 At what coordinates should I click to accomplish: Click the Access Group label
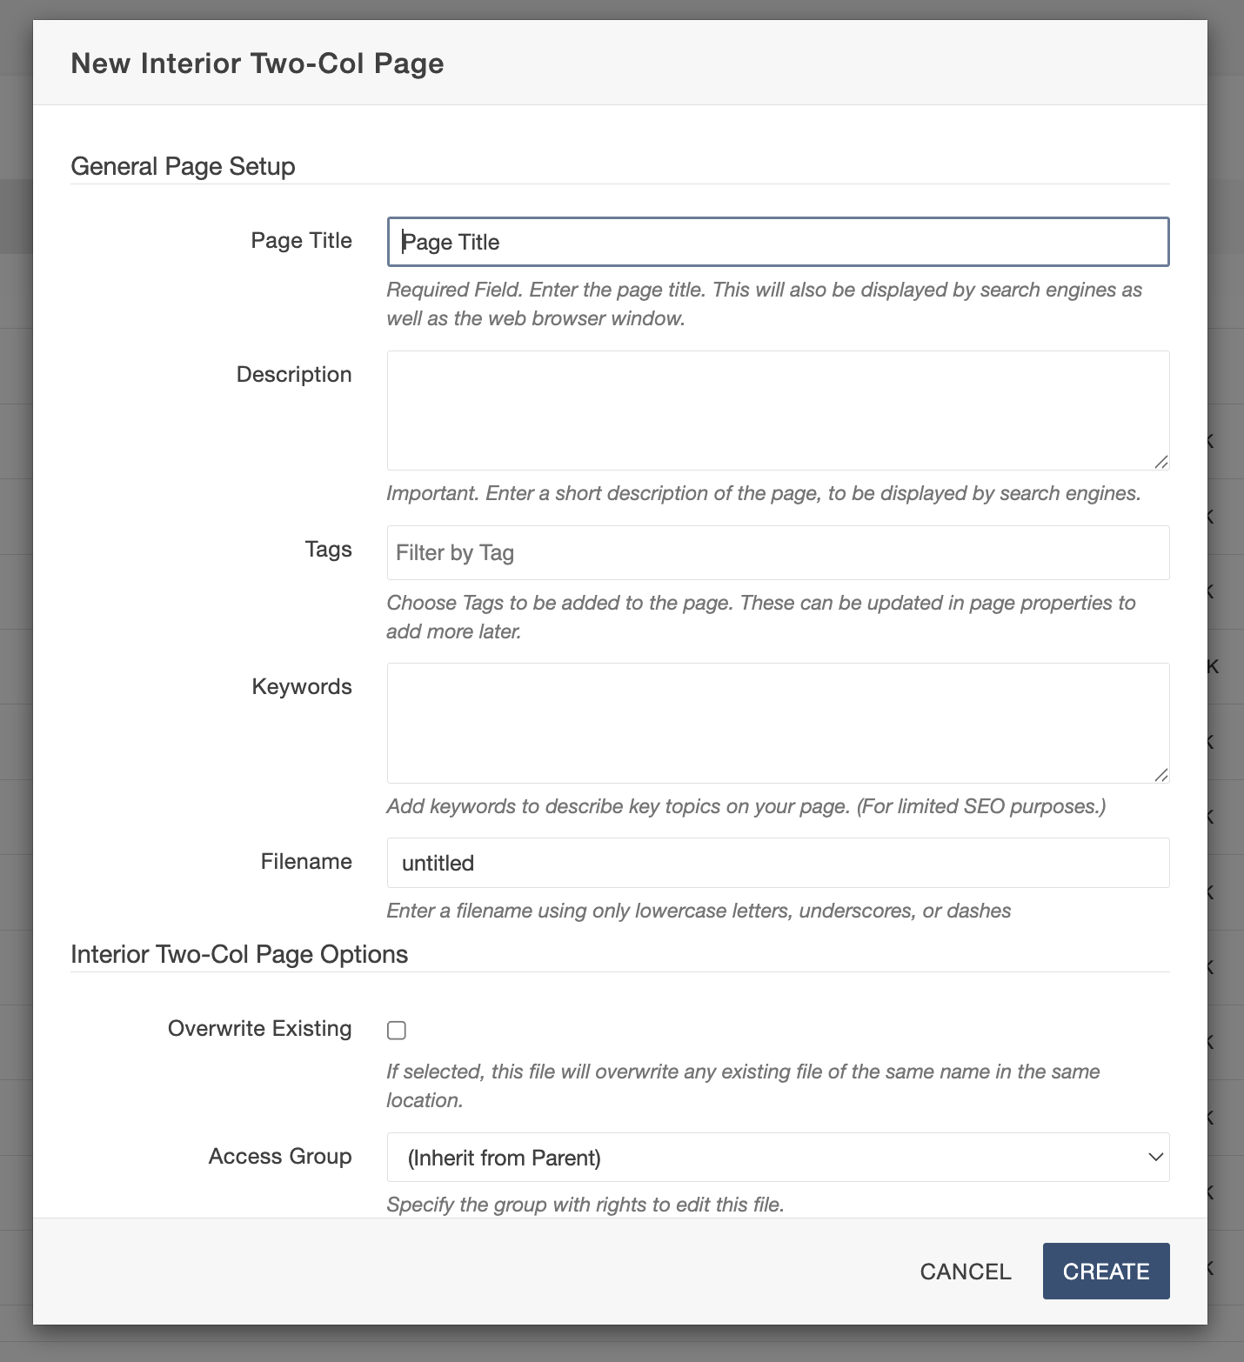pos(280,1157)
